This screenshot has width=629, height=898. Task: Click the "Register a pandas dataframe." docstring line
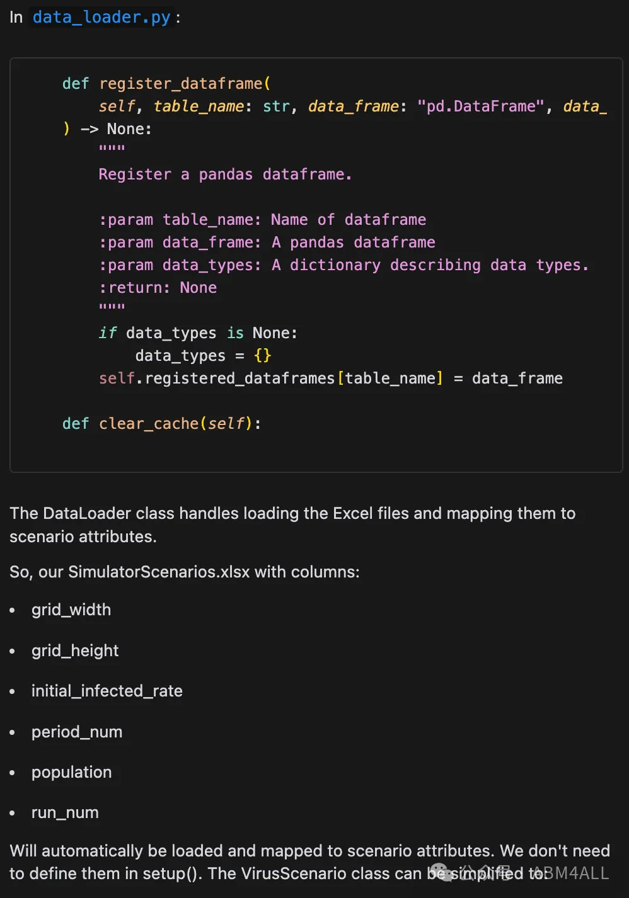(225, 174)
